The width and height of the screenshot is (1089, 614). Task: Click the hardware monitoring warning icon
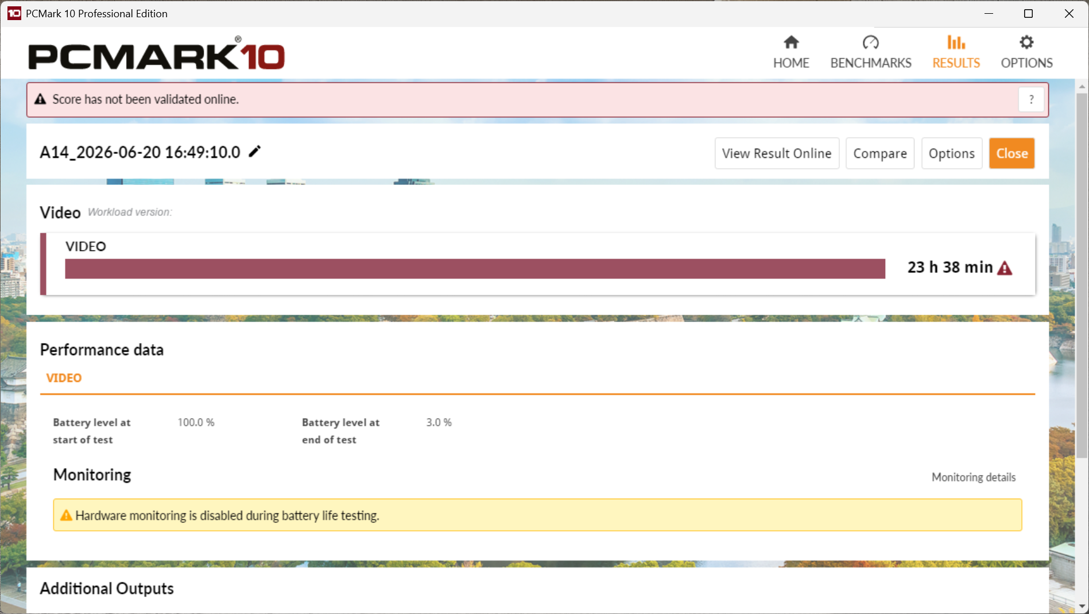pyautogui.click(x=66, y=515)
